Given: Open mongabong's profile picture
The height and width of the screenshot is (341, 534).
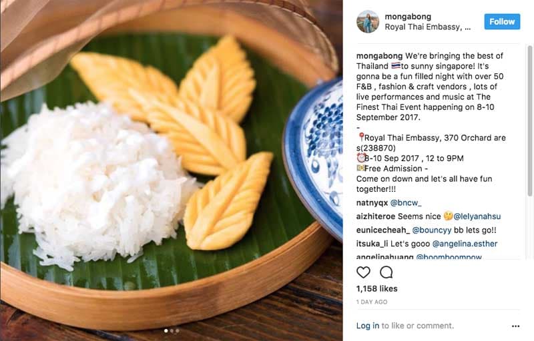Looking at the screenshot, I should (x=368, y=21).
